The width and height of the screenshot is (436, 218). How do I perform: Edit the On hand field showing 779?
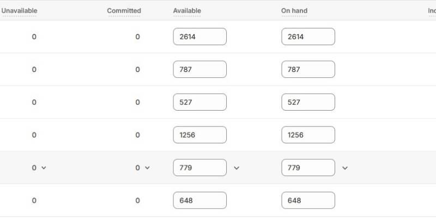tap(308, 167)
